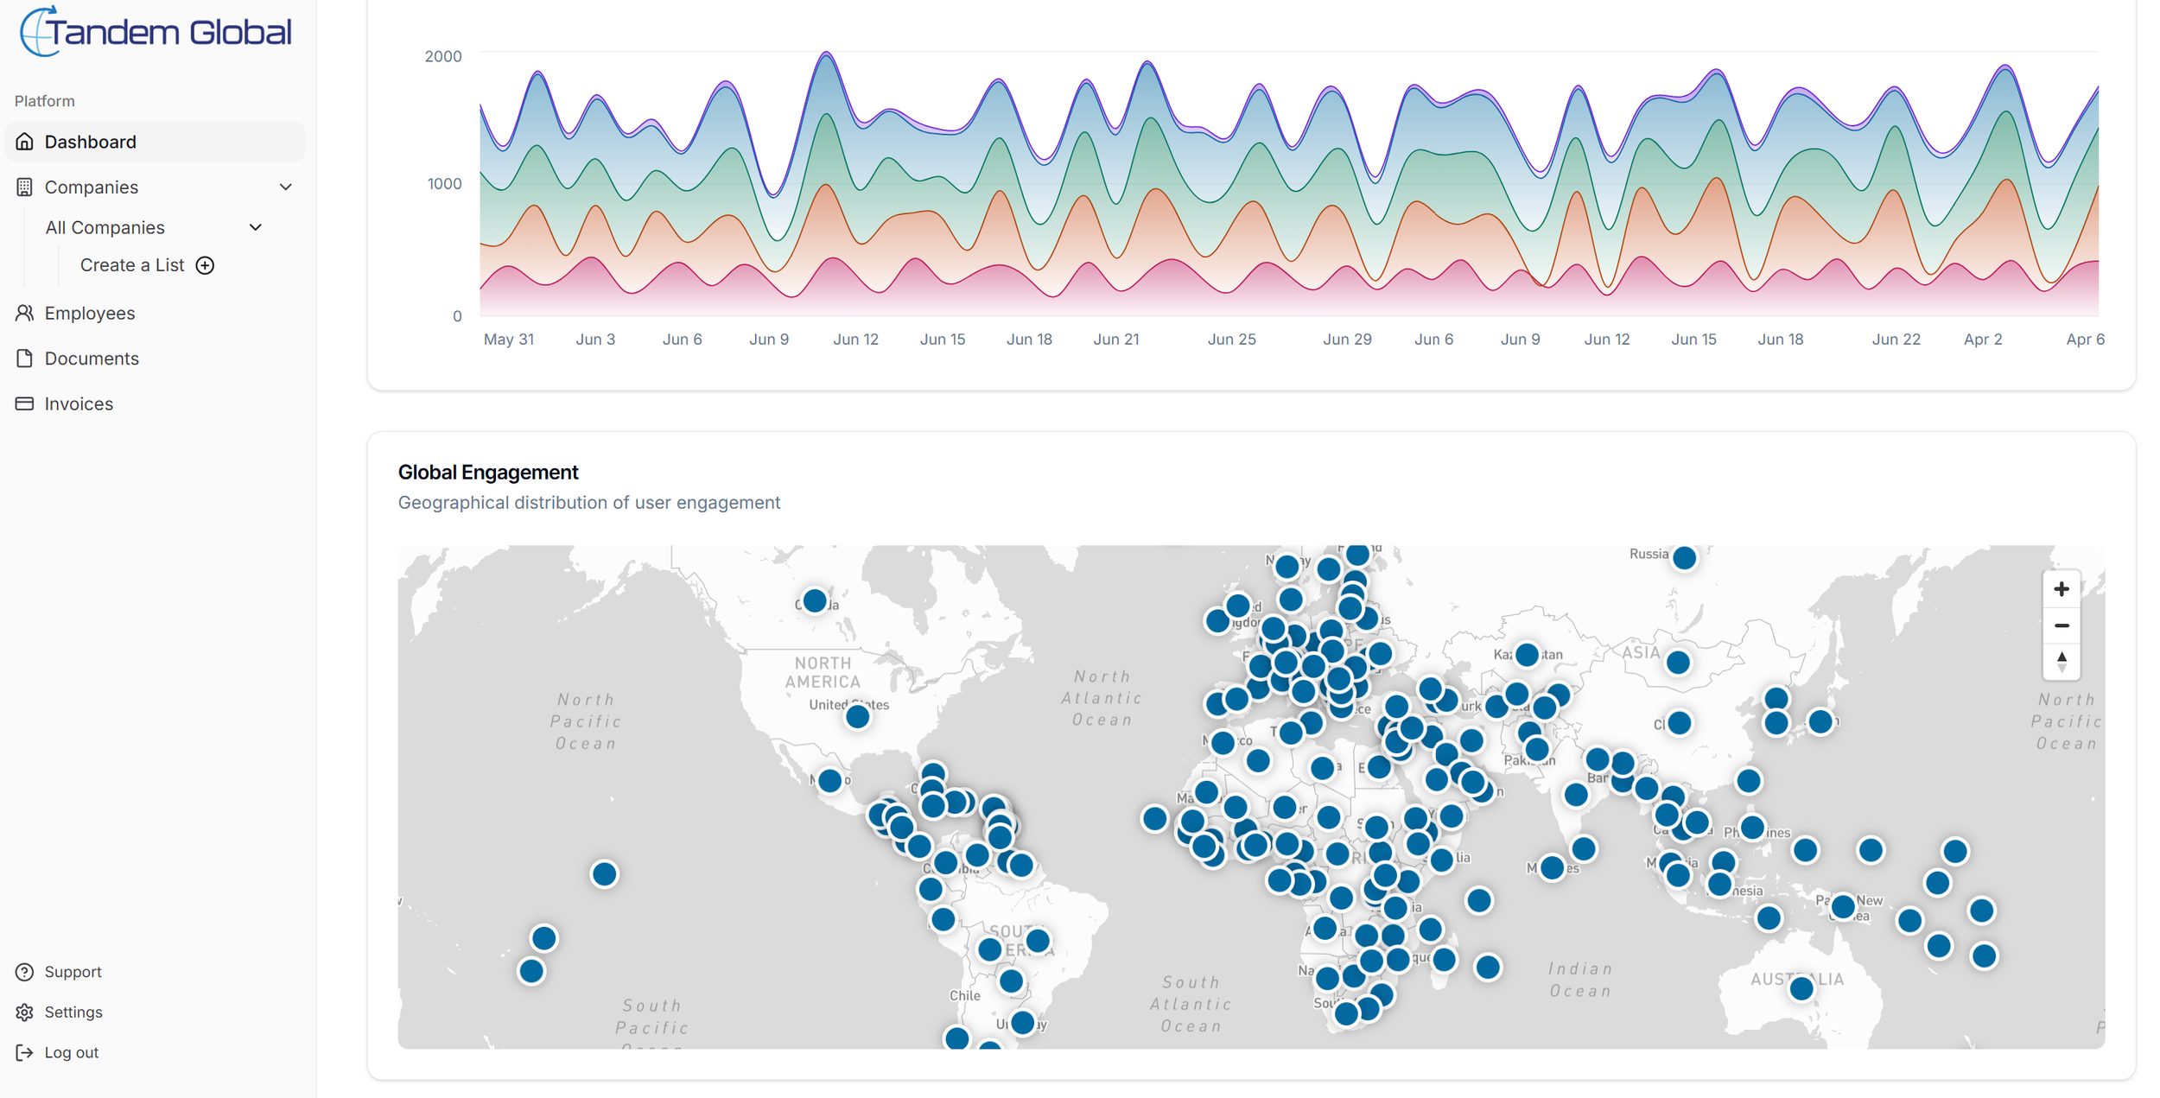Select the Create a List link
The height and width of the screenshot is (1098, 2160).
(132, 265)
